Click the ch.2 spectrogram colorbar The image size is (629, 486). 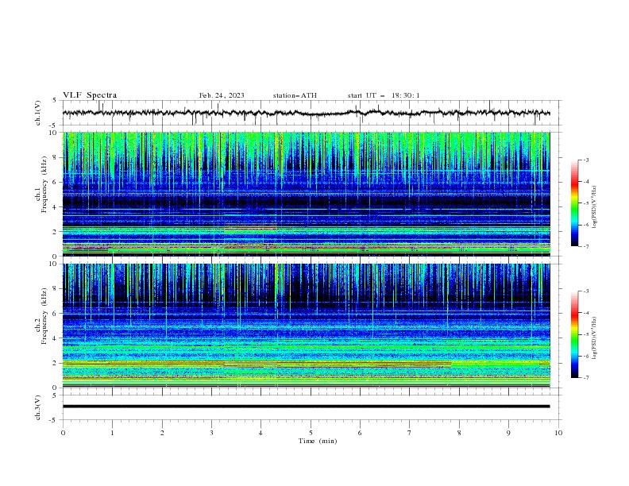(574, 334)
